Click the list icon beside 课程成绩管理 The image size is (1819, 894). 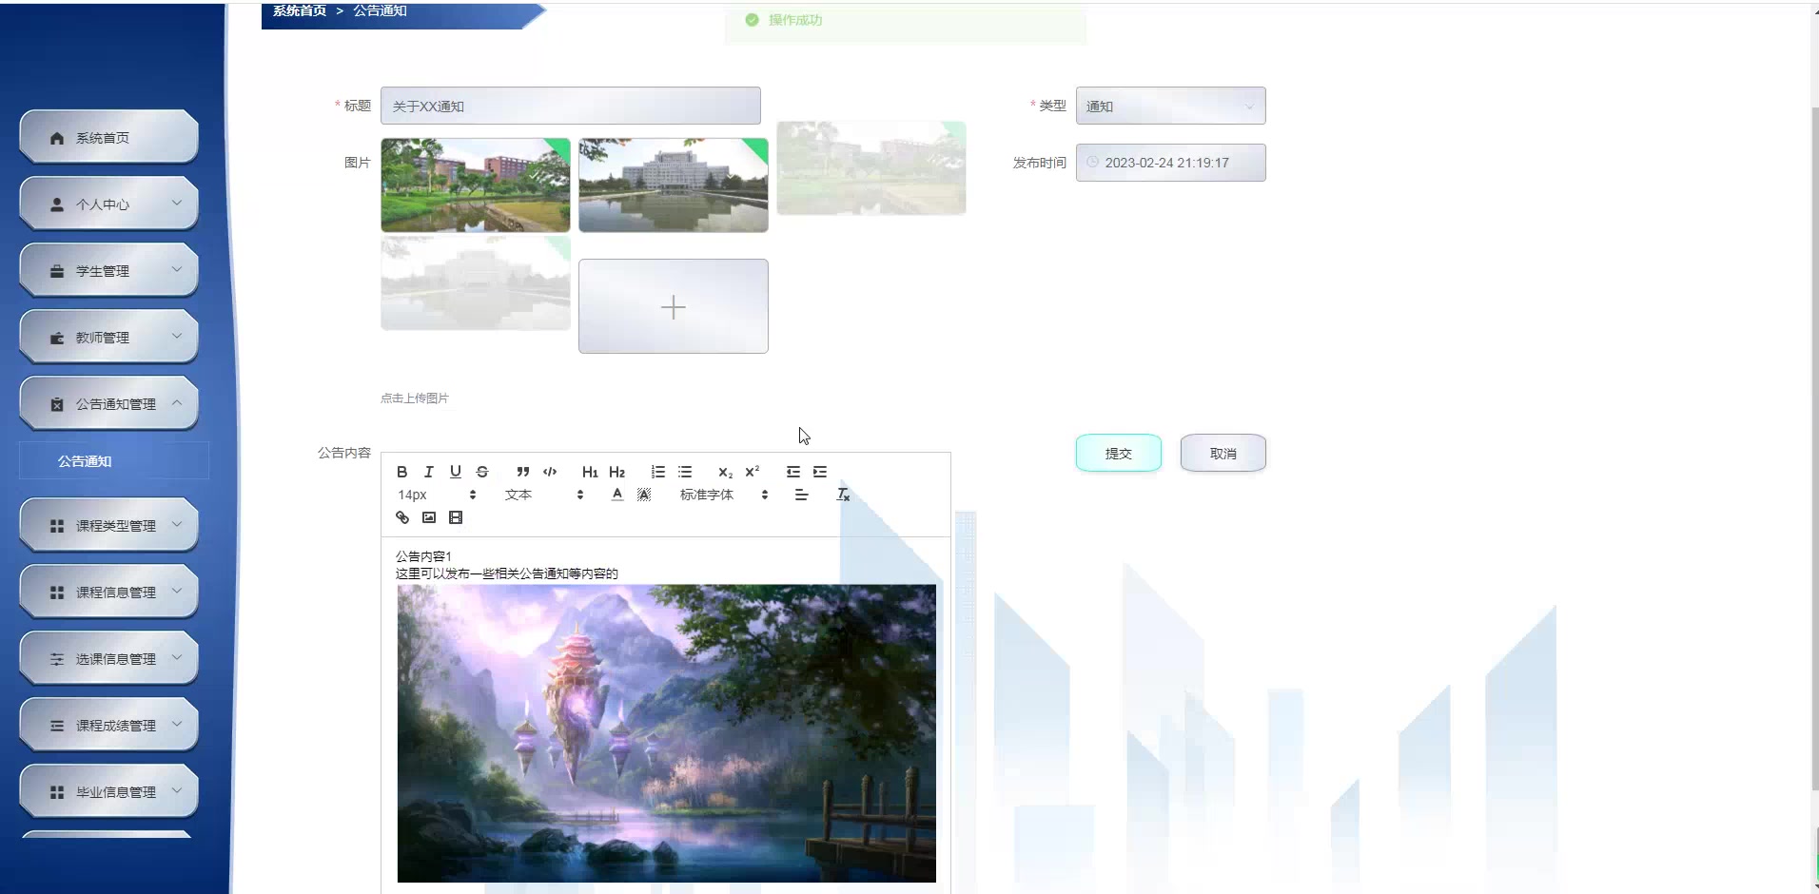pos(57,726)
